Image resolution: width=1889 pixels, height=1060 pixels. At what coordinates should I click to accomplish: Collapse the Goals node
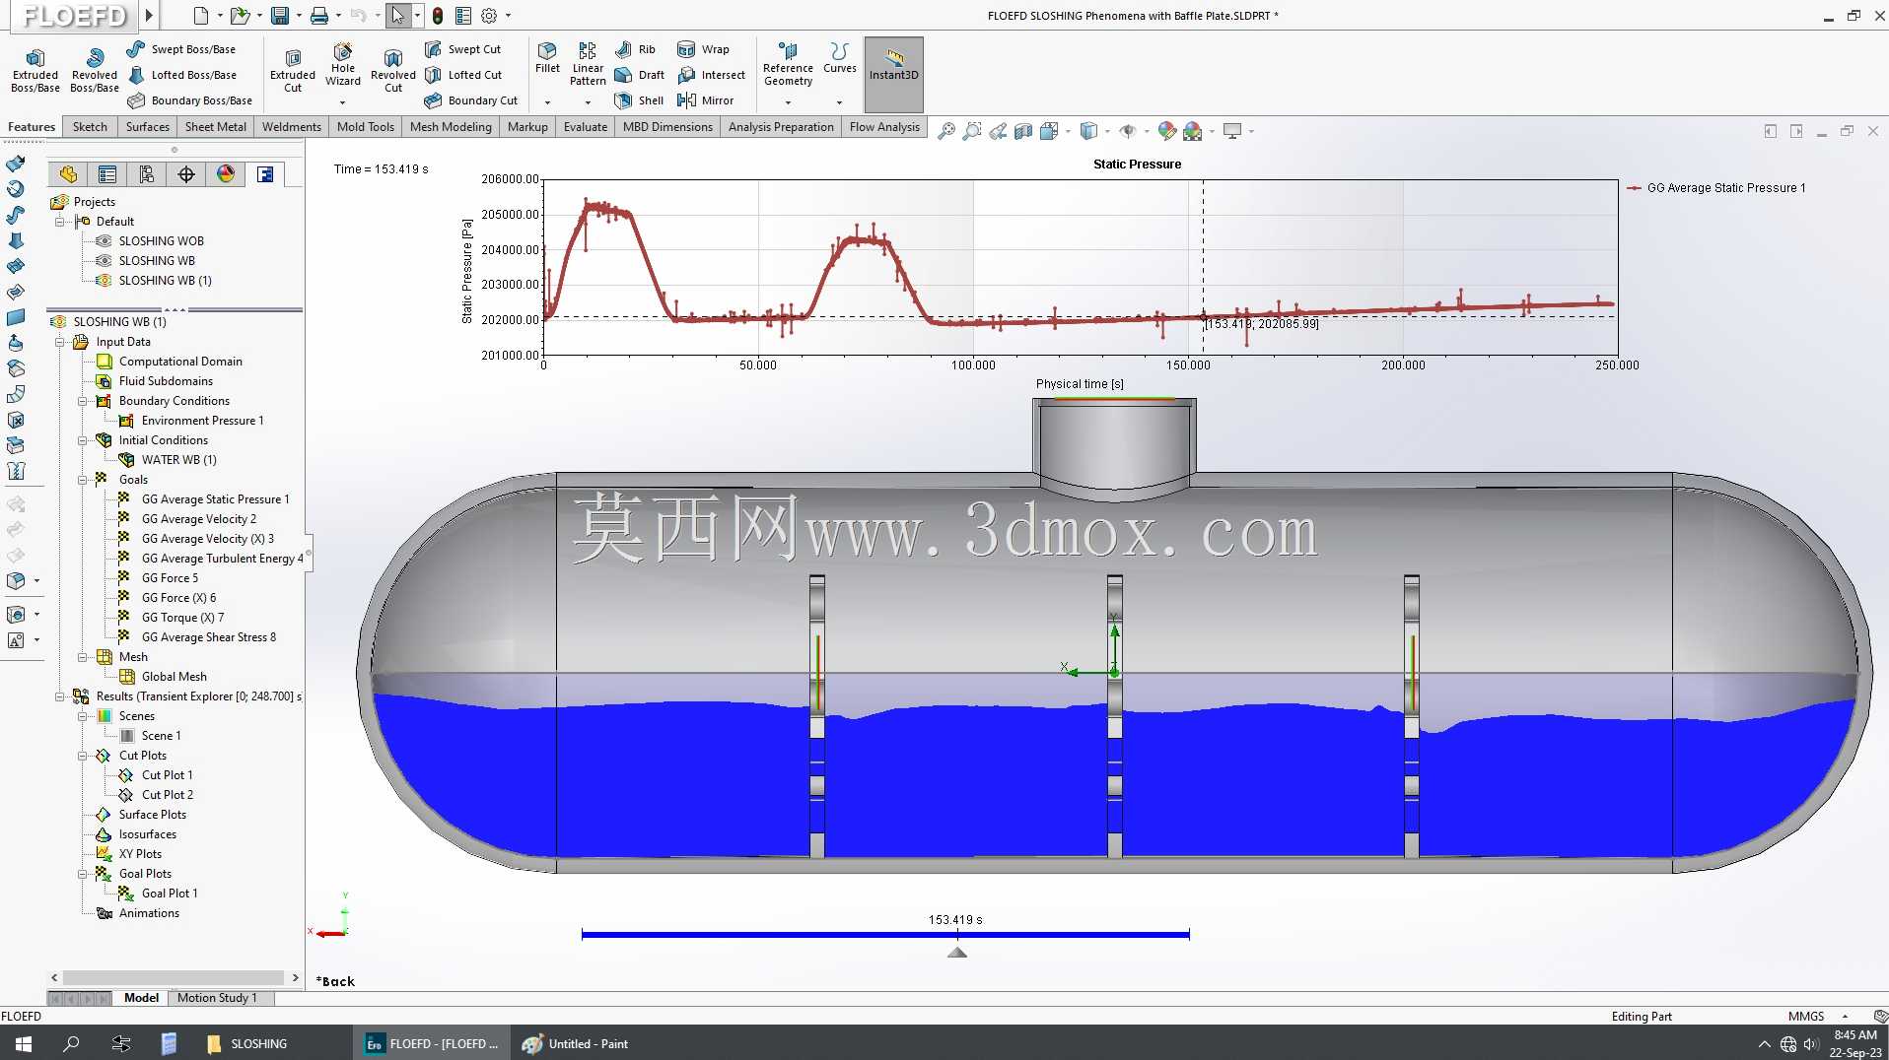pos(83,480)
